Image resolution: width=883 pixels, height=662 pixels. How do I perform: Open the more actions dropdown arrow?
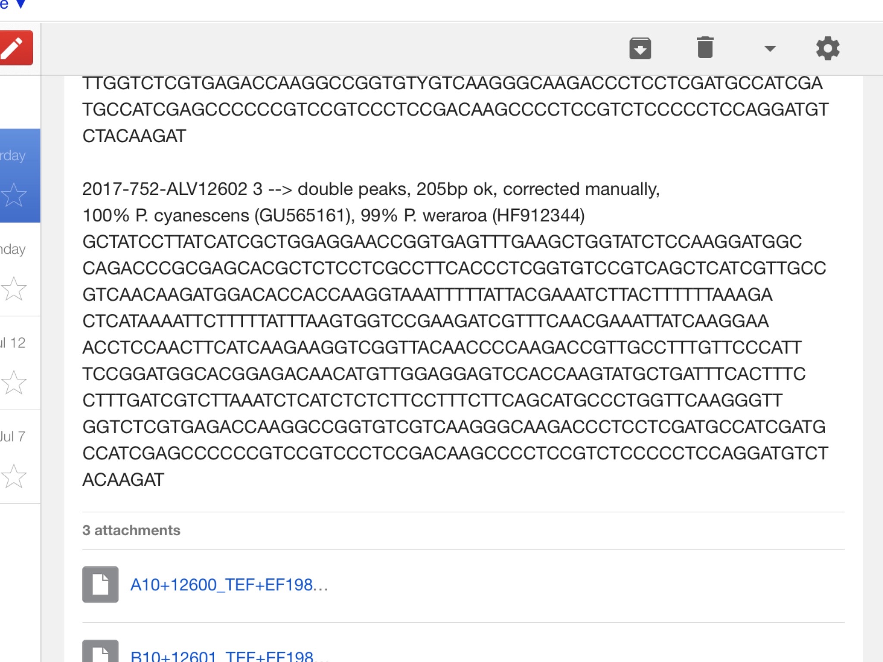(770, 49)
